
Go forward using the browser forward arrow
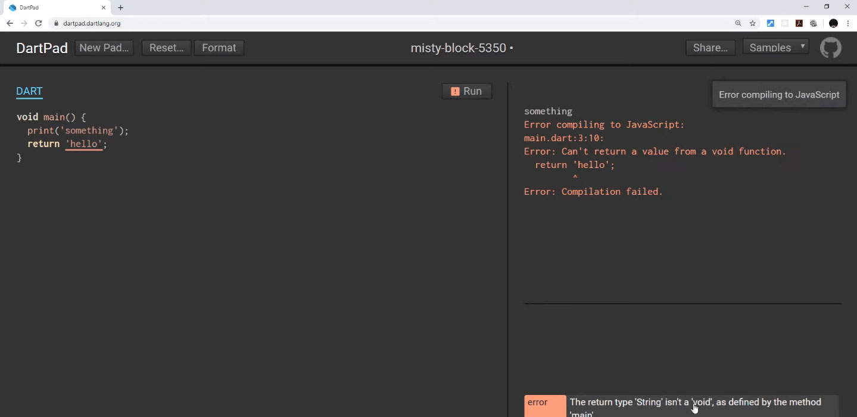[x=24, y=23]
